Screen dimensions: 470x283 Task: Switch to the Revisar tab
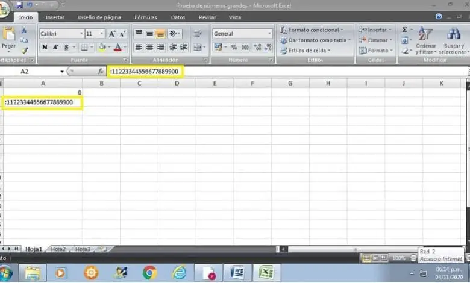[x=207, y=17]
